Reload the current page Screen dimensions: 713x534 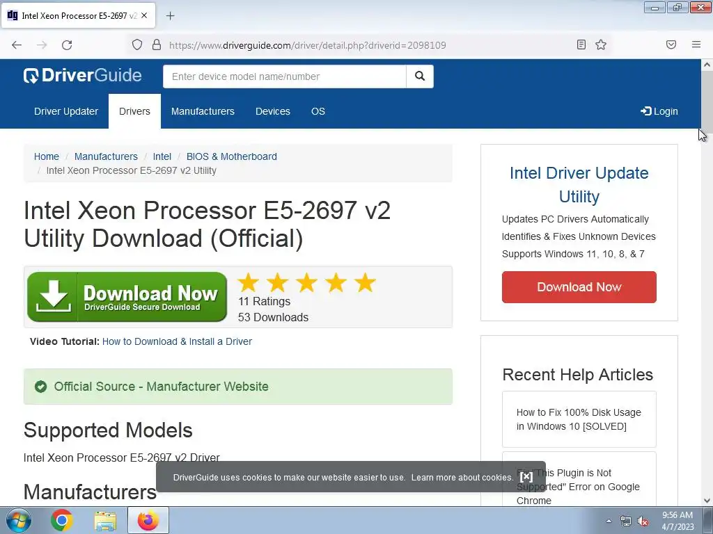(x=67, y=45)
